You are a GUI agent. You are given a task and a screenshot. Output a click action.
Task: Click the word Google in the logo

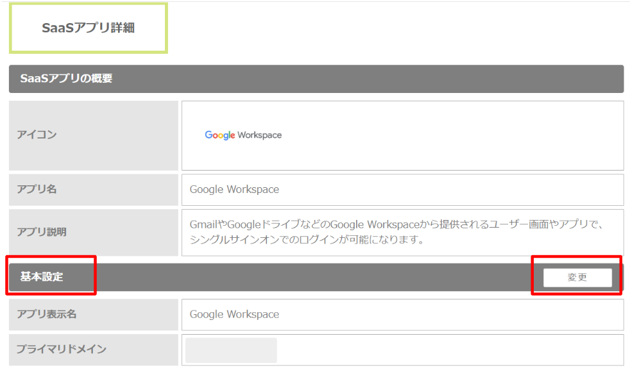coord(219,135)
